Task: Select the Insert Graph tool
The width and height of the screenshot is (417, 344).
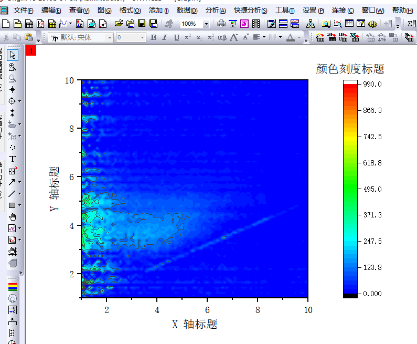Action: 12,240
